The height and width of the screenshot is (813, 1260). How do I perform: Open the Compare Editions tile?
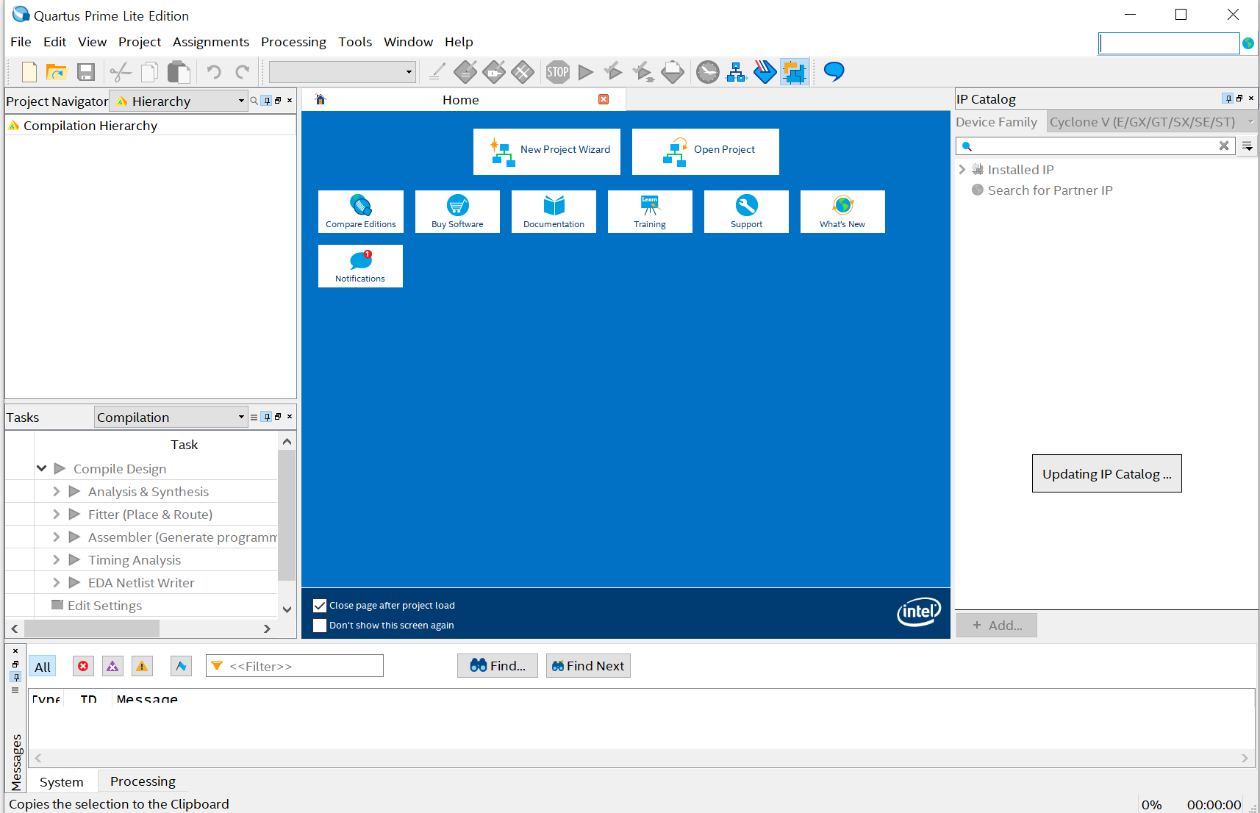[361, 212]
